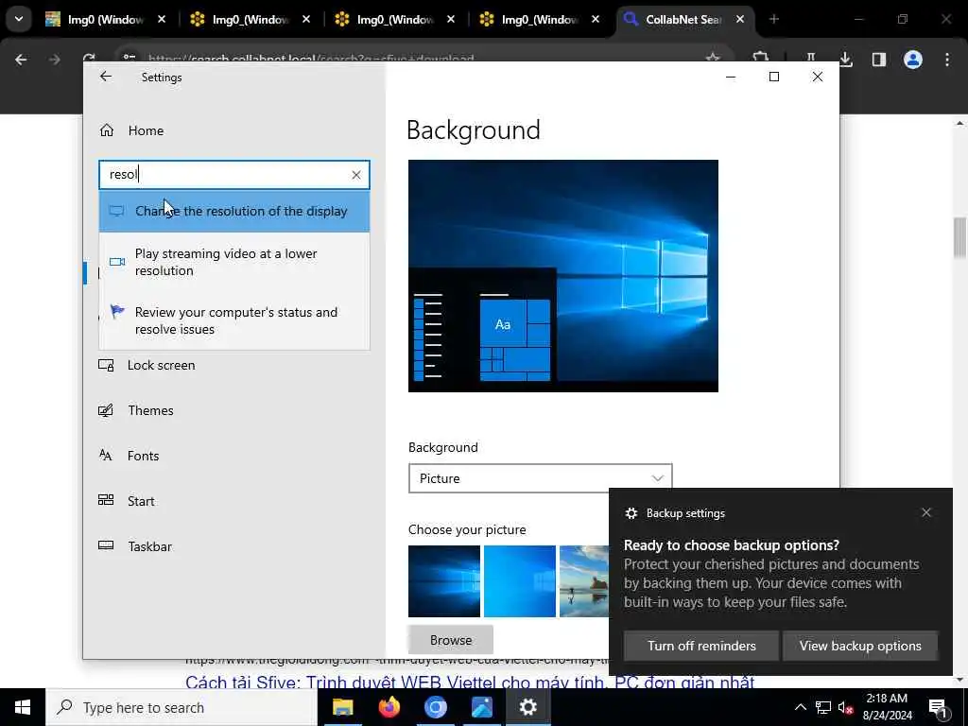The height and width of the screenshot is (726, 968).
Task: Open browser tab search dropdown
Action: tap(19, 19)
